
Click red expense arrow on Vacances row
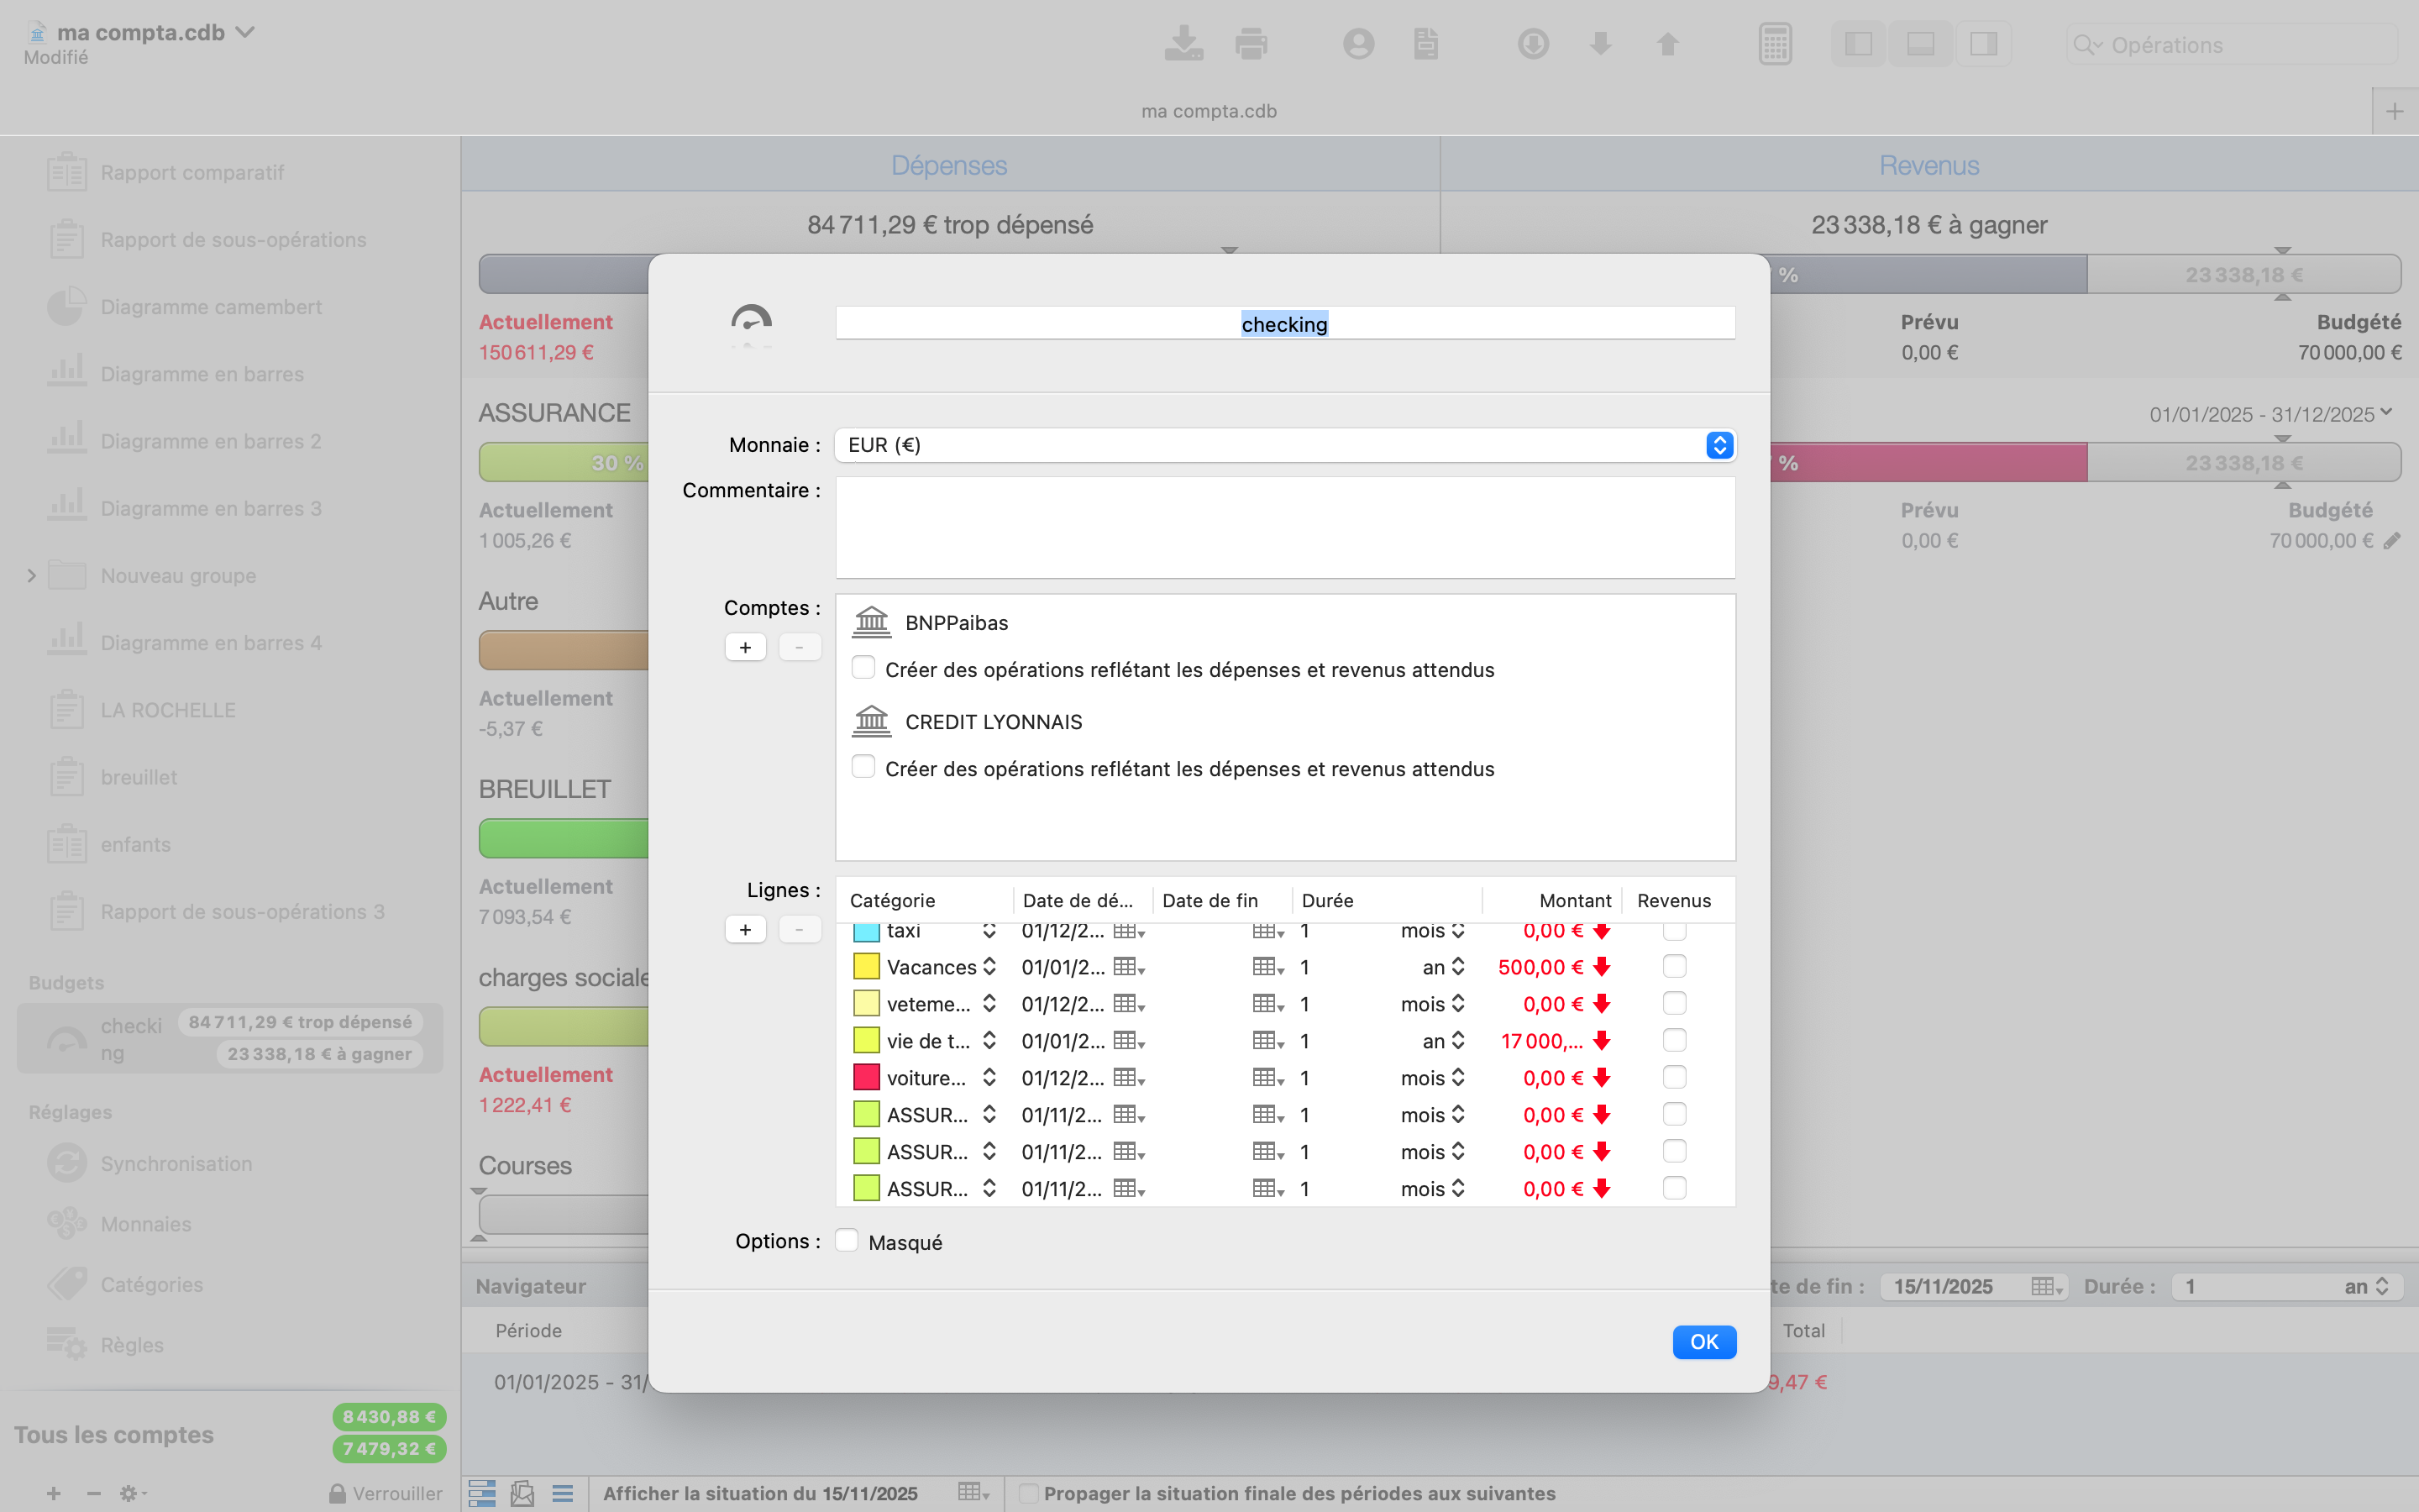click(x=1602, y=967)
